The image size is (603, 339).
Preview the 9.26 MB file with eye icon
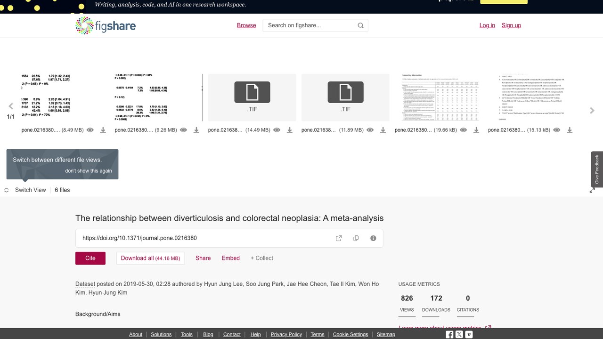pos(184,130)
